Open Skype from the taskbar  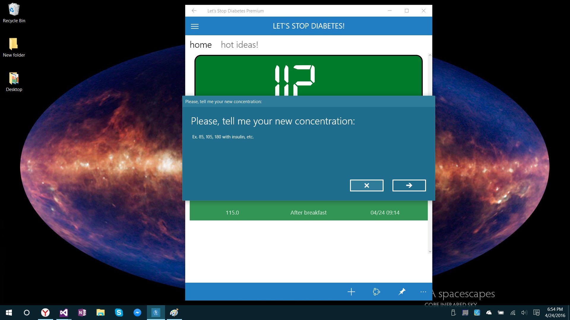[119, 313]
